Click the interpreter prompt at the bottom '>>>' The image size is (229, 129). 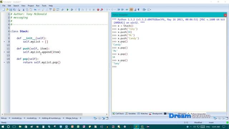[x=114, y=67]
